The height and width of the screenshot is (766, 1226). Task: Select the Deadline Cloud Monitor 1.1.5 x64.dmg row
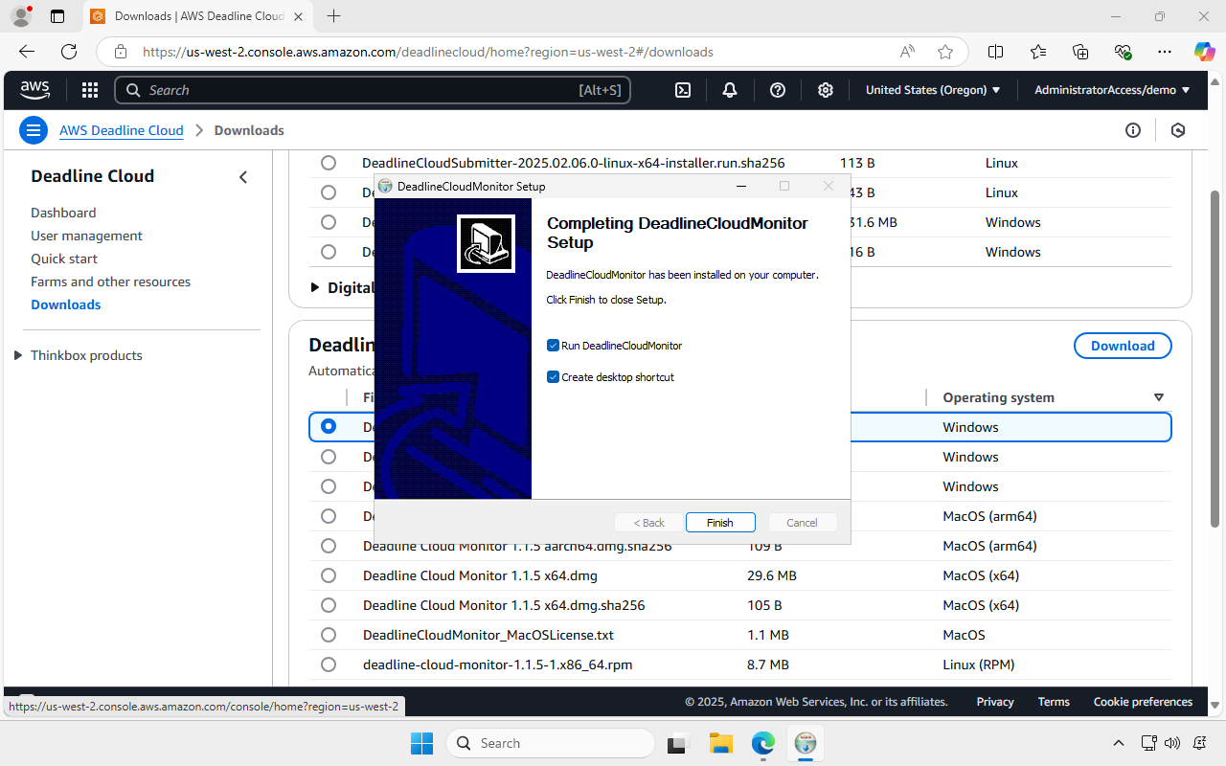329,575
